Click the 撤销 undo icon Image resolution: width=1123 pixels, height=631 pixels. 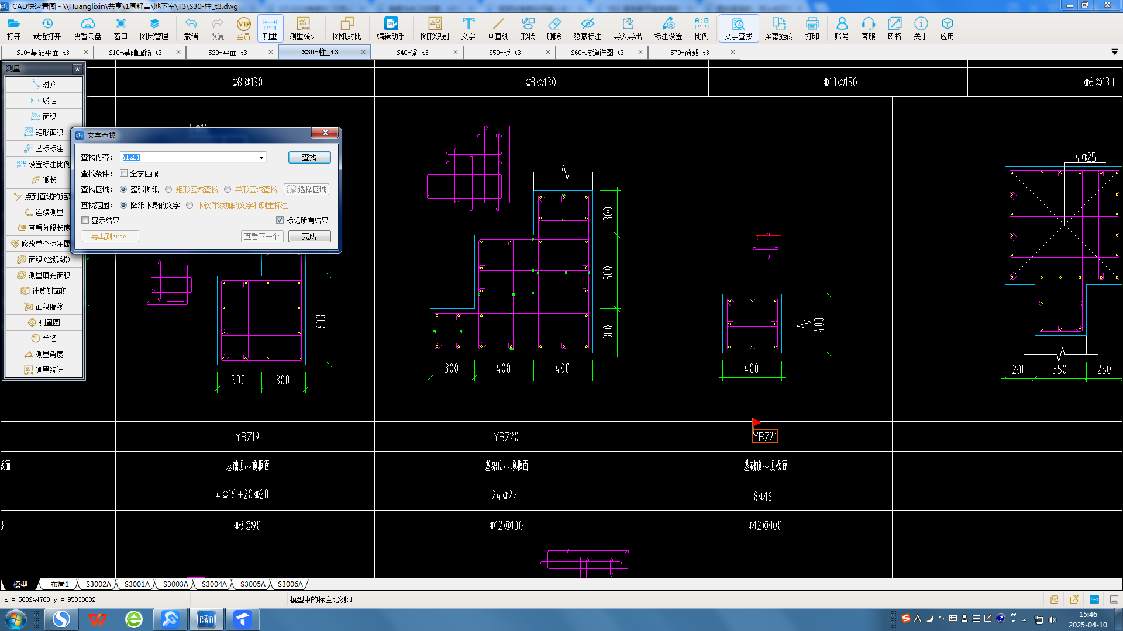[x=191, y=28]
